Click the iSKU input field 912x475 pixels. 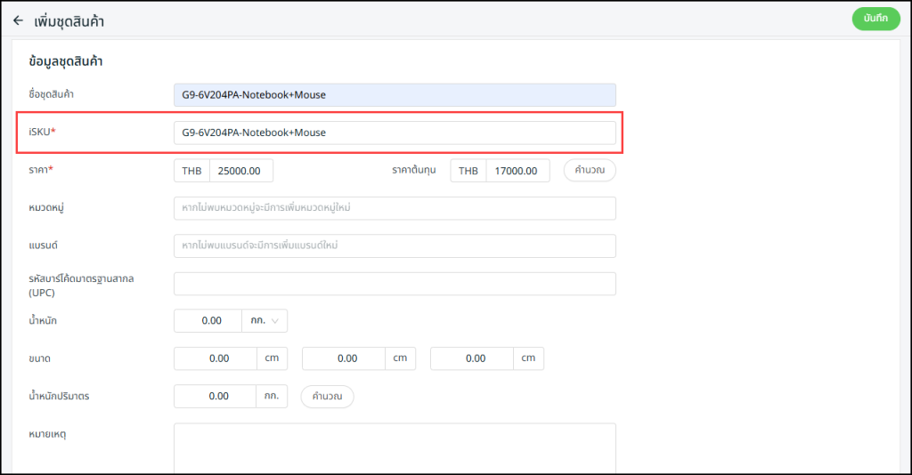[395, 133]
